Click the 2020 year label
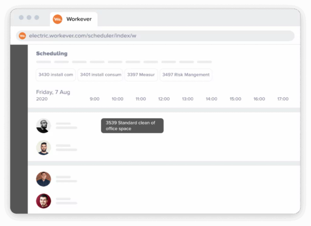 pyautogui.click(x=42, y=99)
